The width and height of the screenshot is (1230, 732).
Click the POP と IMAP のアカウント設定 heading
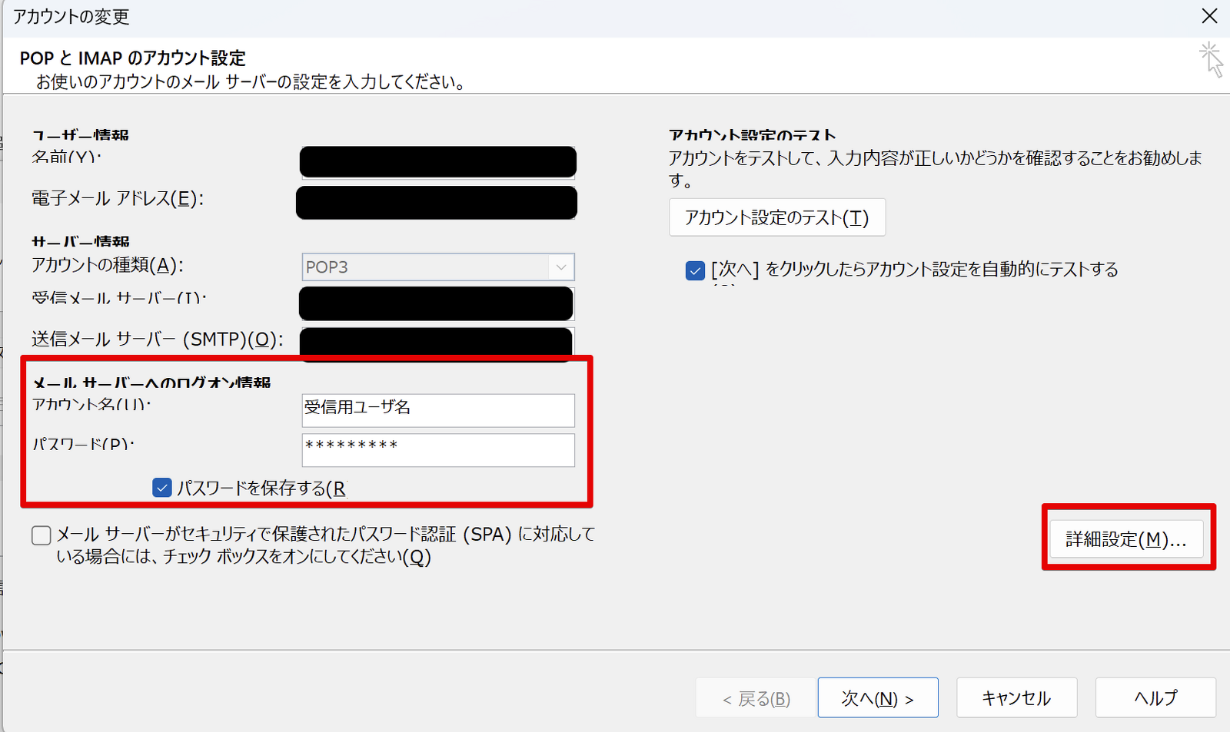[133, 58]
